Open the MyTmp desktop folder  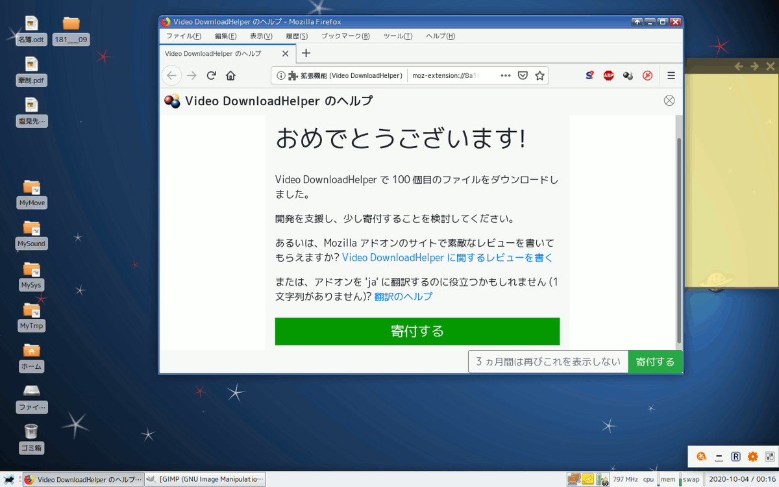(32, 316)
